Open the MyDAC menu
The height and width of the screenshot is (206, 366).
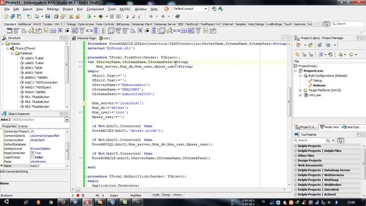(x=125, y=9)
